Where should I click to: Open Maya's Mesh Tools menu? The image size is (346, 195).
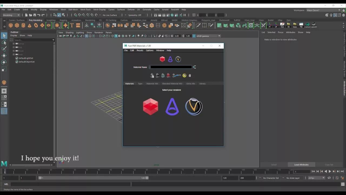coord(85,9)
